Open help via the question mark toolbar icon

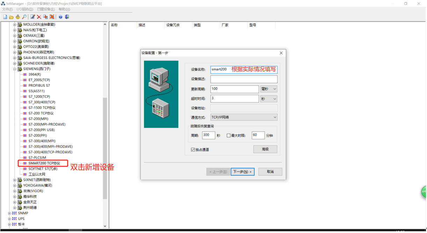pyautogui.click(x=60, y=16)
